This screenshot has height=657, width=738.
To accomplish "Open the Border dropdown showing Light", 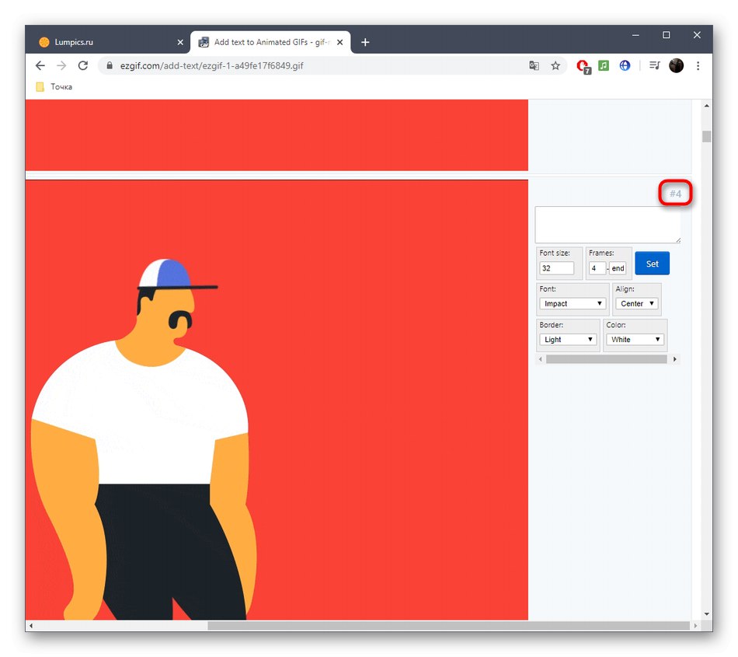I will pos(568,339).
